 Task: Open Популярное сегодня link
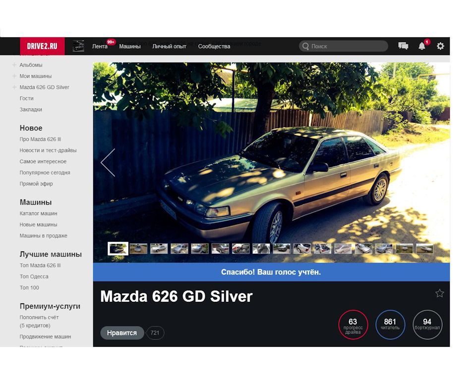45,173
